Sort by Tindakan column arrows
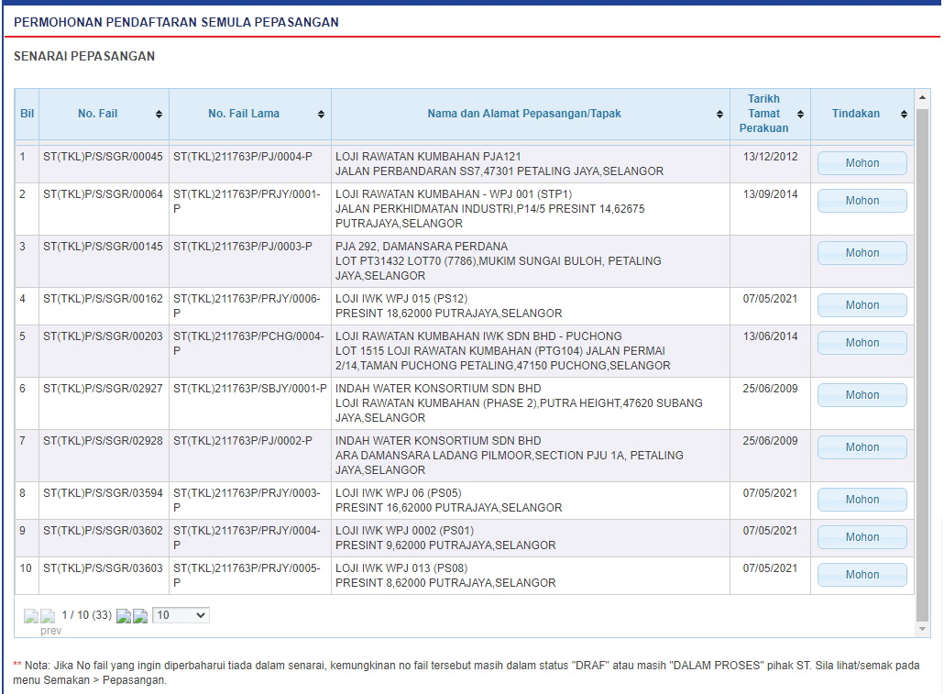This screenshot has width=944, height=694. [905, 115]
